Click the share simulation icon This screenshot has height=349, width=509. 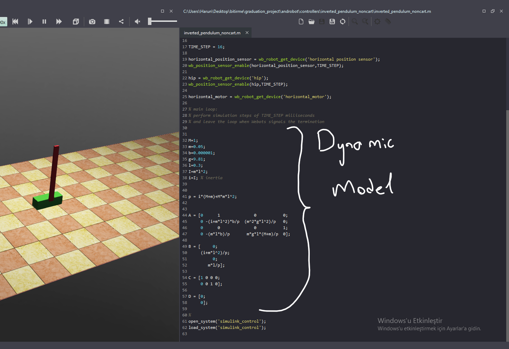coord(121,21)
